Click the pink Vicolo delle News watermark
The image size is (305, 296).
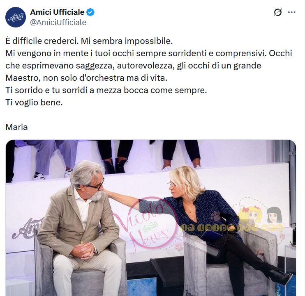coord(149,223)
